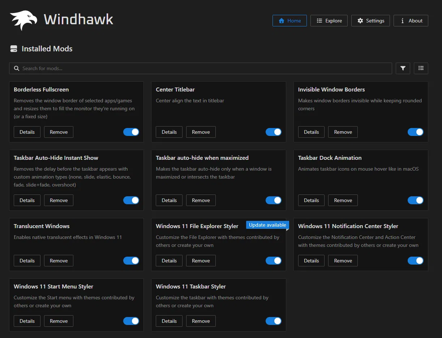The width and height of the screenshot is (442, 338).
Task: Disable the Borderless Fullscreen mod toggle
Action: [x=131, y=132]
